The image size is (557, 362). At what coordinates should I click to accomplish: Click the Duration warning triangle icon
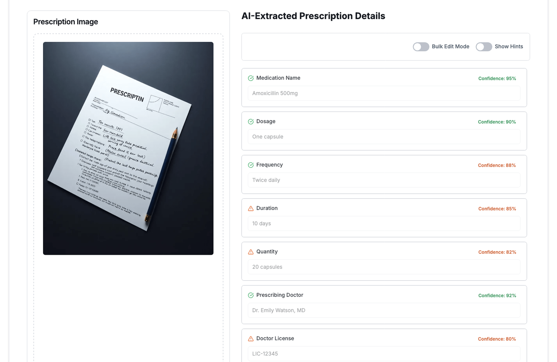point(251,209)
